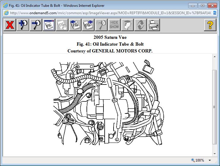Close the Internet Explorer window

pos(212,6)
